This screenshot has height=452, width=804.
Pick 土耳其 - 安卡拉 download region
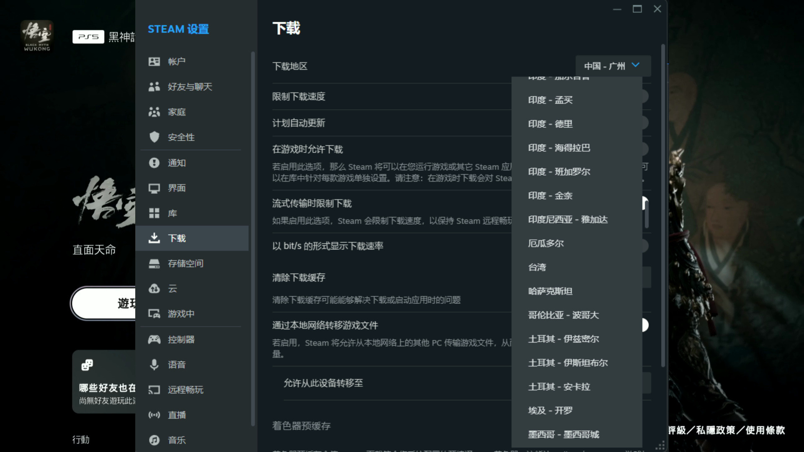[577, 386]
